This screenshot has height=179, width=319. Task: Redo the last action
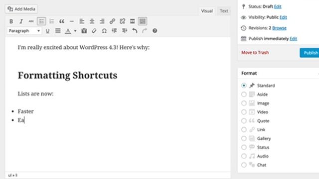[145, 31]
